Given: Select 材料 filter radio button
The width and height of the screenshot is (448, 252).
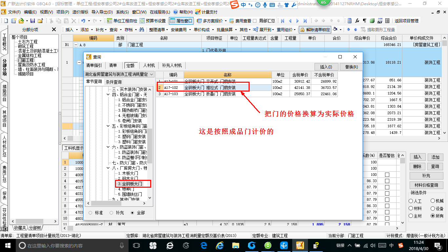Looking at the screenshot, I should (411, 208).
